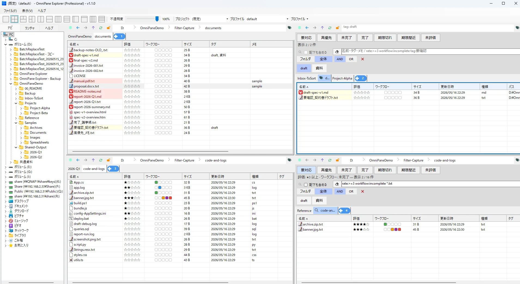Collapse Projects folder in tree
This screenshot has width=520, height=284.
click(x=16, y=103)
